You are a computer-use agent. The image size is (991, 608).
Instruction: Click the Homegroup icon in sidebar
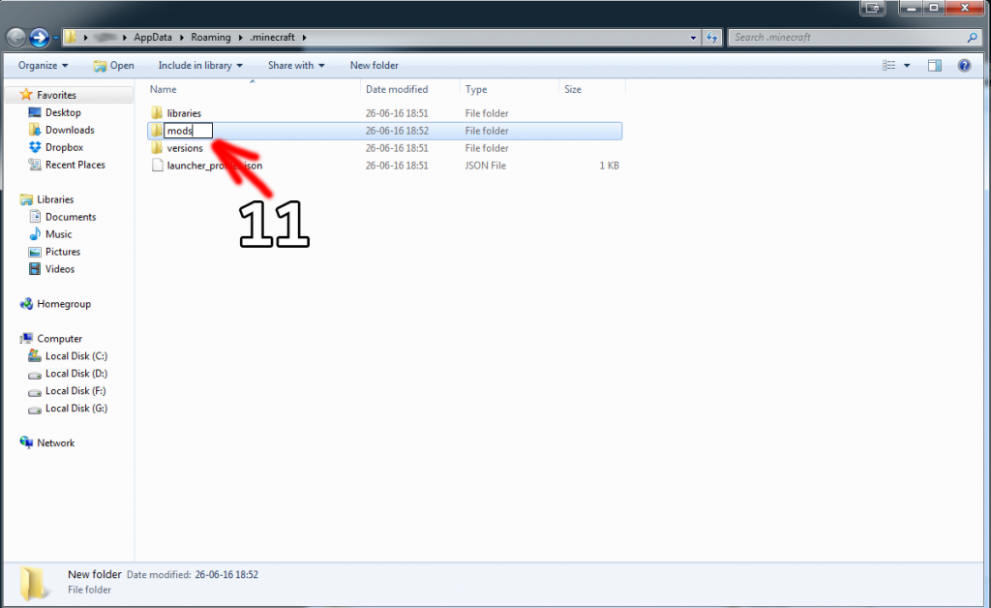(26, 303)
